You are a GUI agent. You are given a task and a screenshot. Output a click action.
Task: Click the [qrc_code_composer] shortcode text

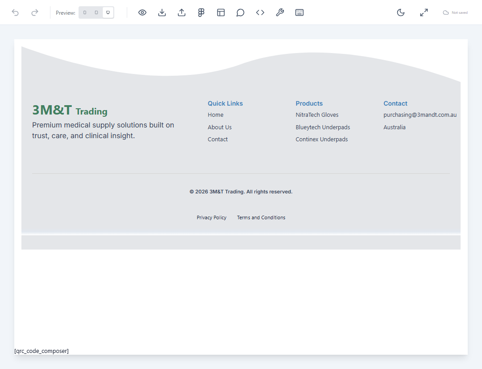(42, 351)
